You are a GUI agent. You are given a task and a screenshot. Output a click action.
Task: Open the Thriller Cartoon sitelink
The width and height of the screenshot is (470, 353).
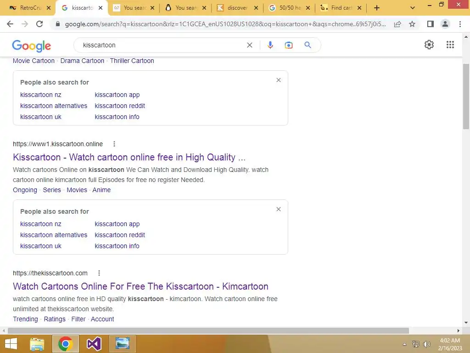[x=132, y=61]
